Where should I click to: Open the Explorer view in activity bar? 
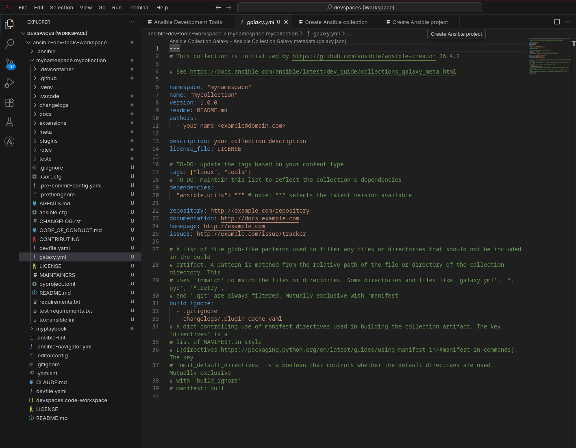click(x=9, y=24)
